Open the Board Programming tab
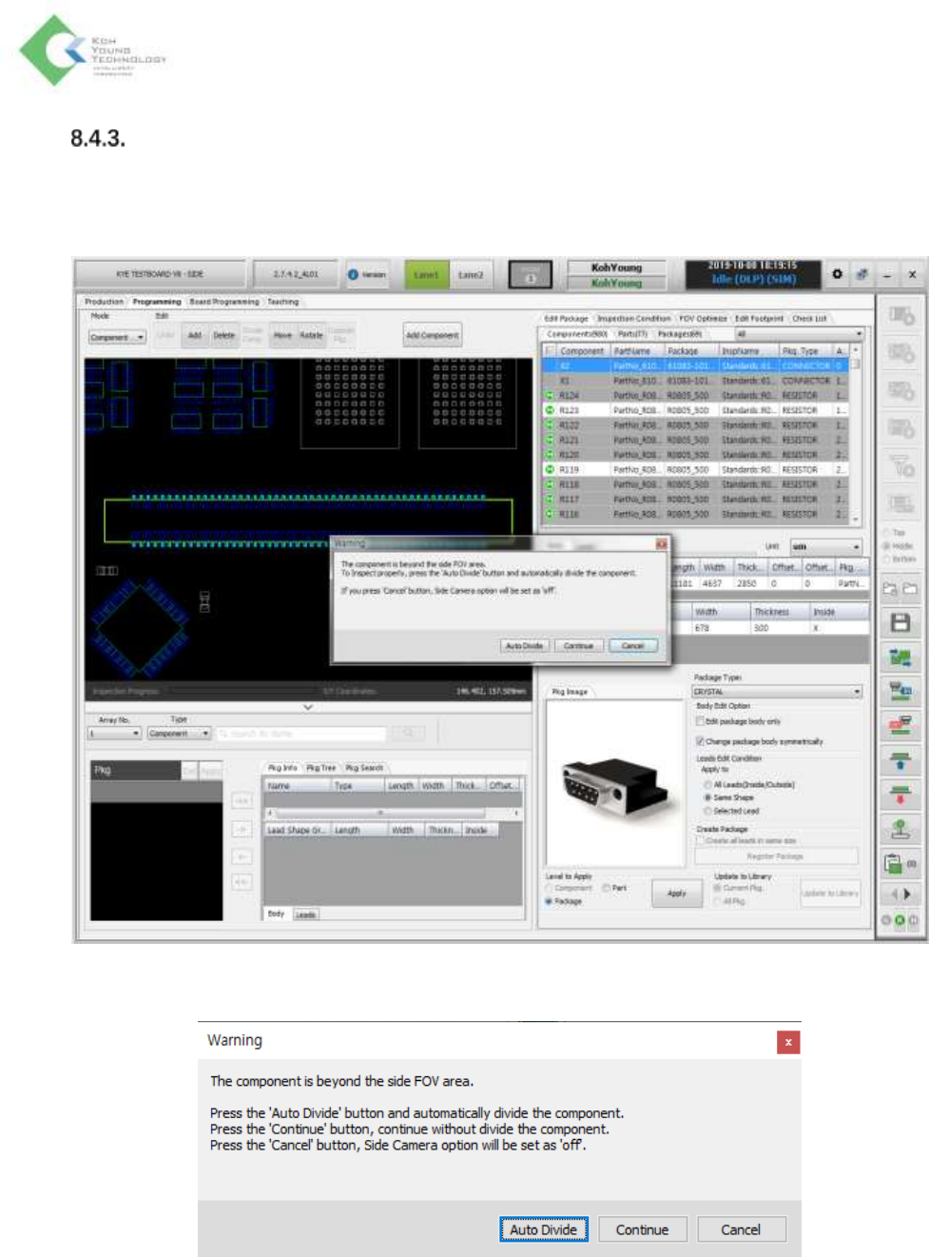This screenshot has width=929, height=1257. 224,302
